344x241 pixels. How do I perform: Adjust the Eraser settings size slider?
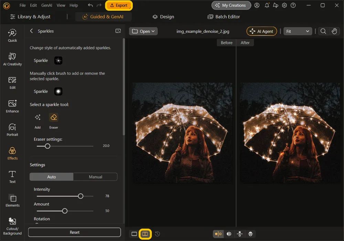point(47,146)
